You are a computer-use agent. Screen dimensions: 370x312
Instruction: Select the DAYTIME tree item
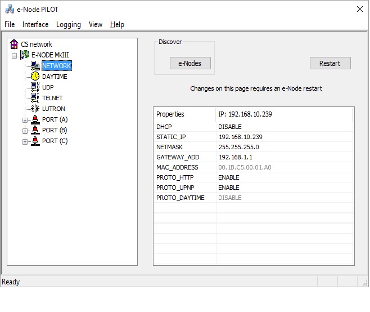click(x=55, y=77)
